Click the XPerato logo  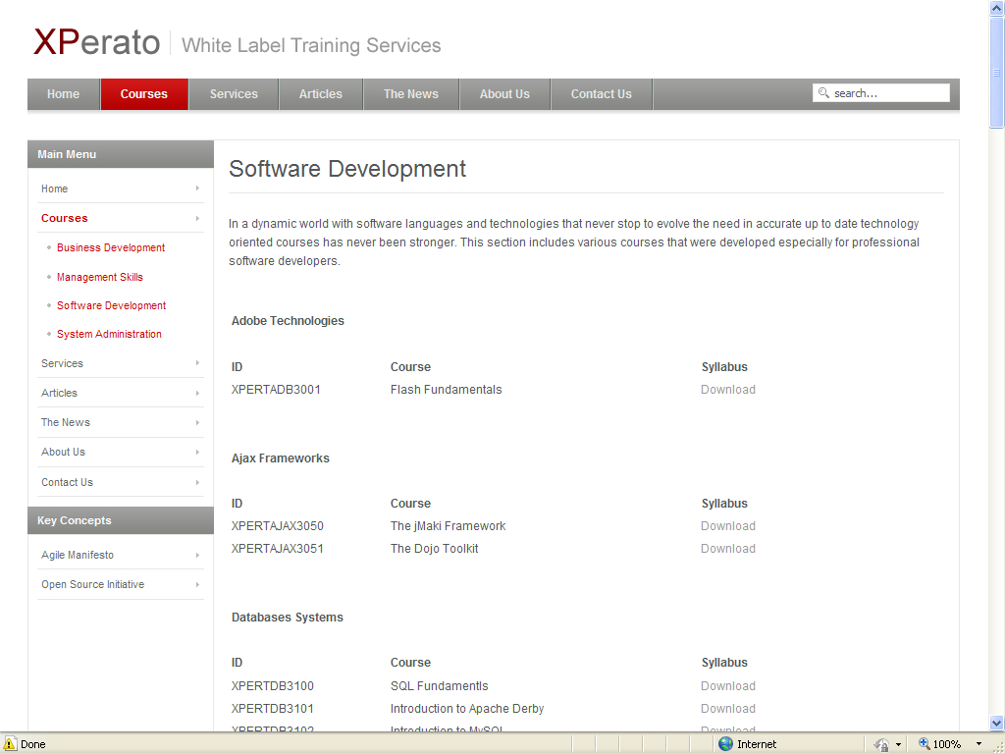(x=96, y=42)
